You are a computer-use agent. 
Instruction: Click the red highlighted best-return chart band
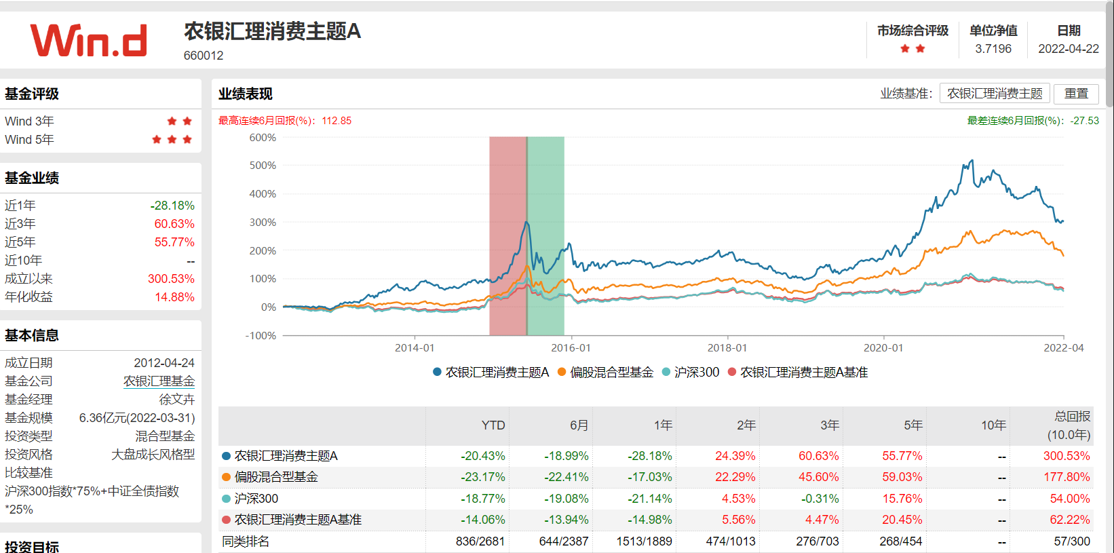[x=507, y=236]
